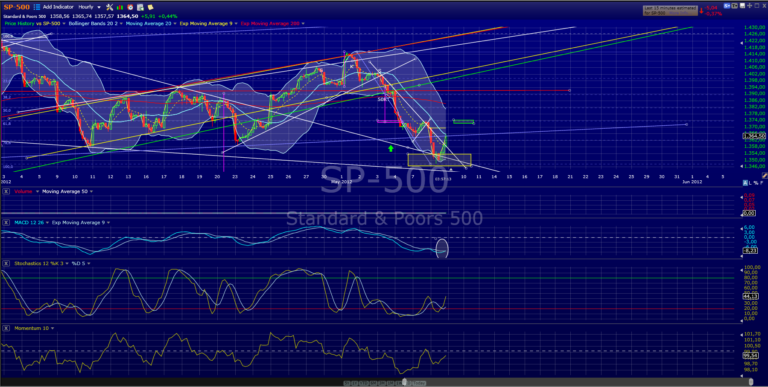
Task: Maximize the chart panel with the square icon
Action: pos(757,6)
